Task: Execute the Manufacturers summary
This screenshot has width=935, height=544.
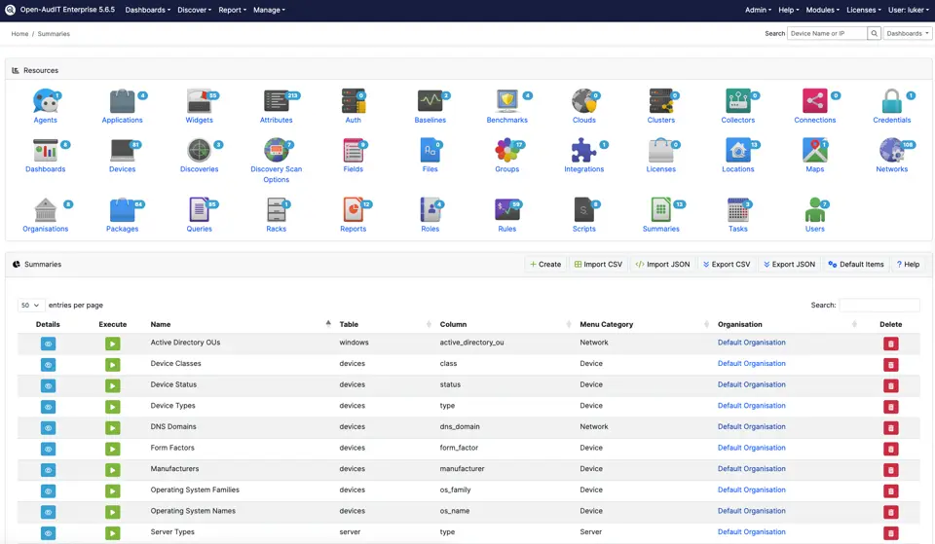Action: [x=113, y=470]
